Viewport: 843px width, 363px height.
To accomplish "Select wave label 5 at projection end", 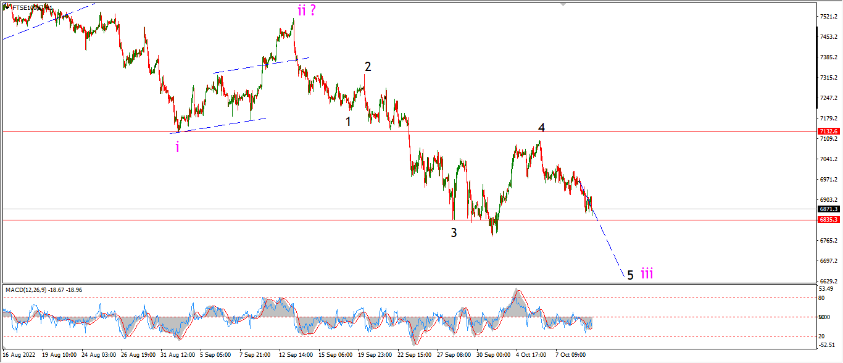I will [630, 275].
